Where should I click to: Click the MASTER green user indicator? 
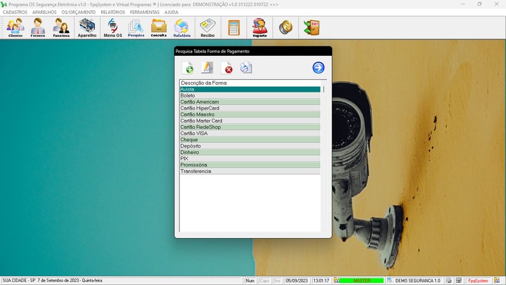coord(362,281)
